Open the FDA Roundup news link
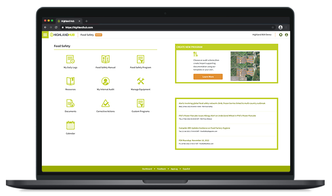Screen dimensions: 332x196 pos(193,140)
